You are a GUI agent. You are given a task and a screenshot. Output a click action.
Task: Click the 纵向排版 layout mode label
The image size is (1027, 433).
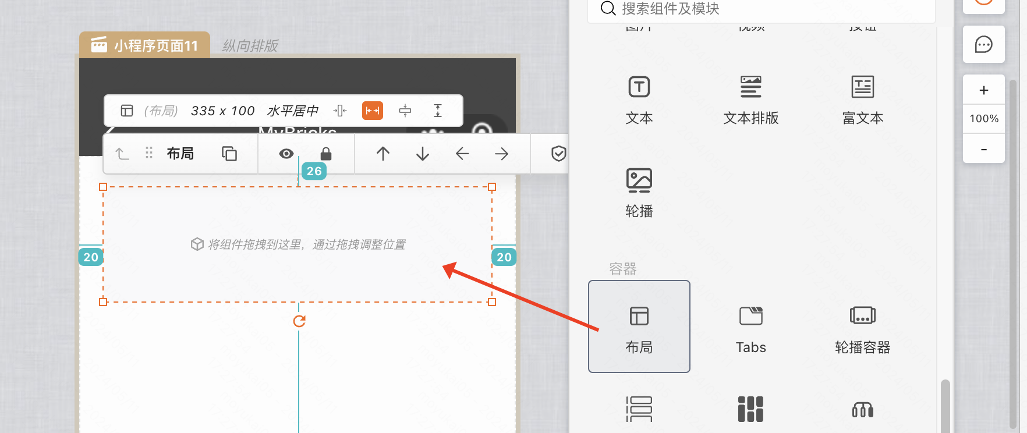click(x=250, y=45)
